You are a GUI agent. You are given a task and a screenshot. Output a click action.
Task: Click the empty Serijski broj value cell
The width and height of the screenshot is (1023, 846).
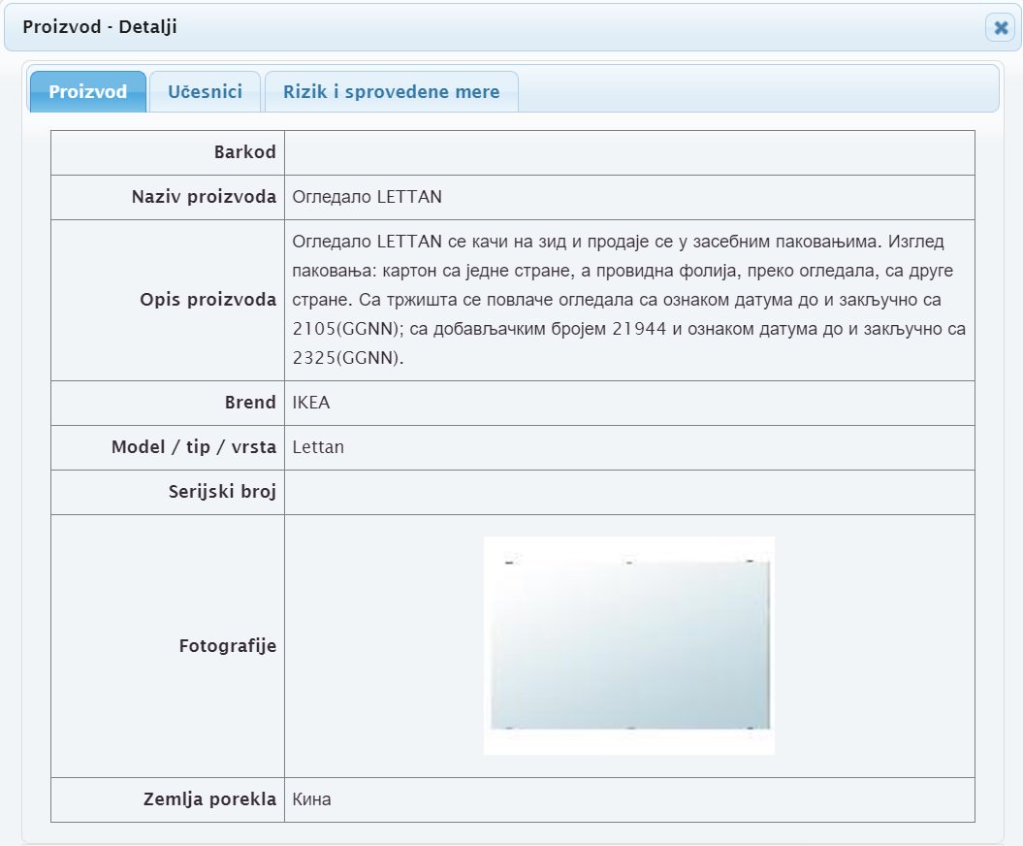629,492
